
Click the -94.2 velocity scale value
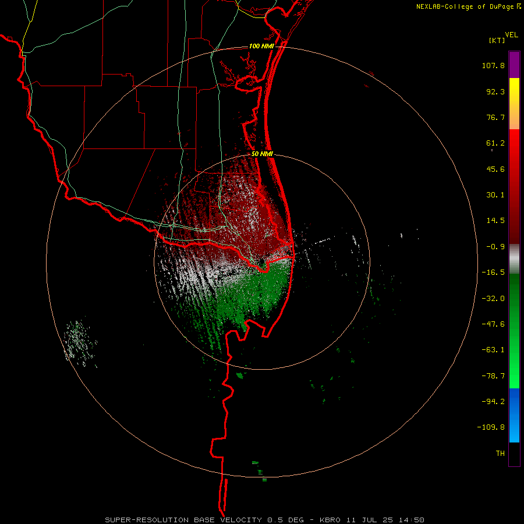pos(493,401)
